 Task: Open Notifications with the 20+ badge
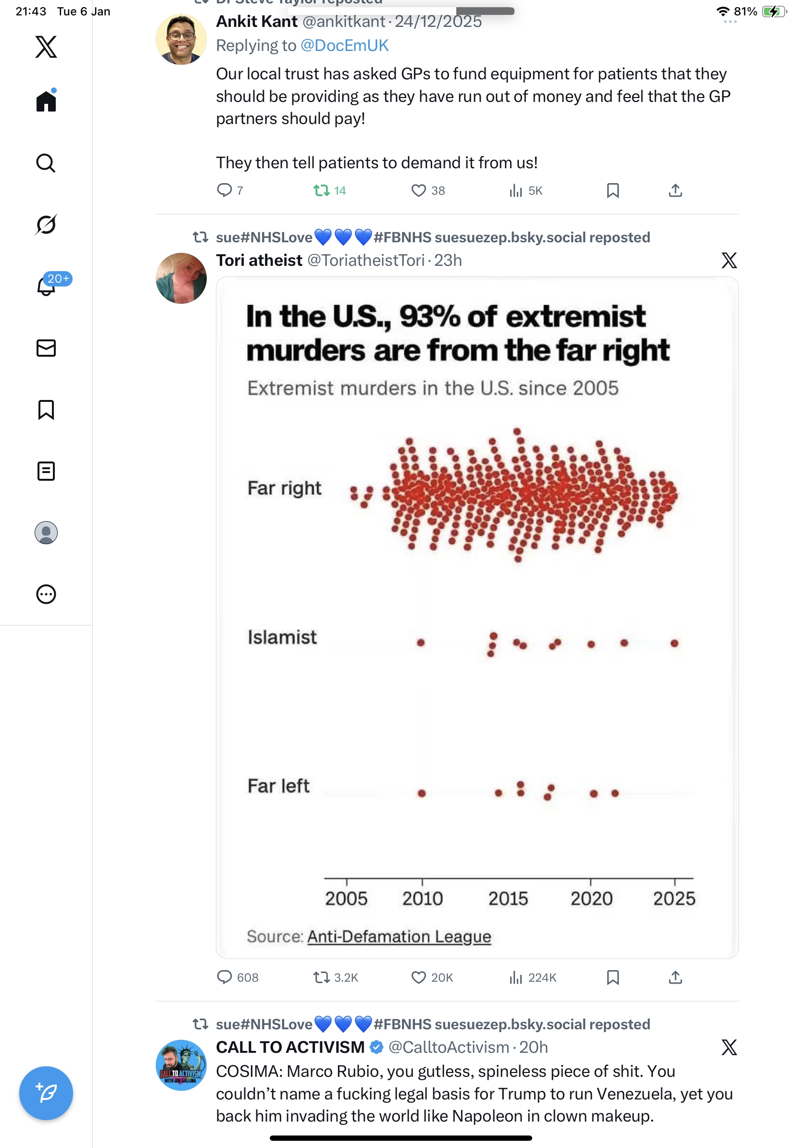coord(47,286)
